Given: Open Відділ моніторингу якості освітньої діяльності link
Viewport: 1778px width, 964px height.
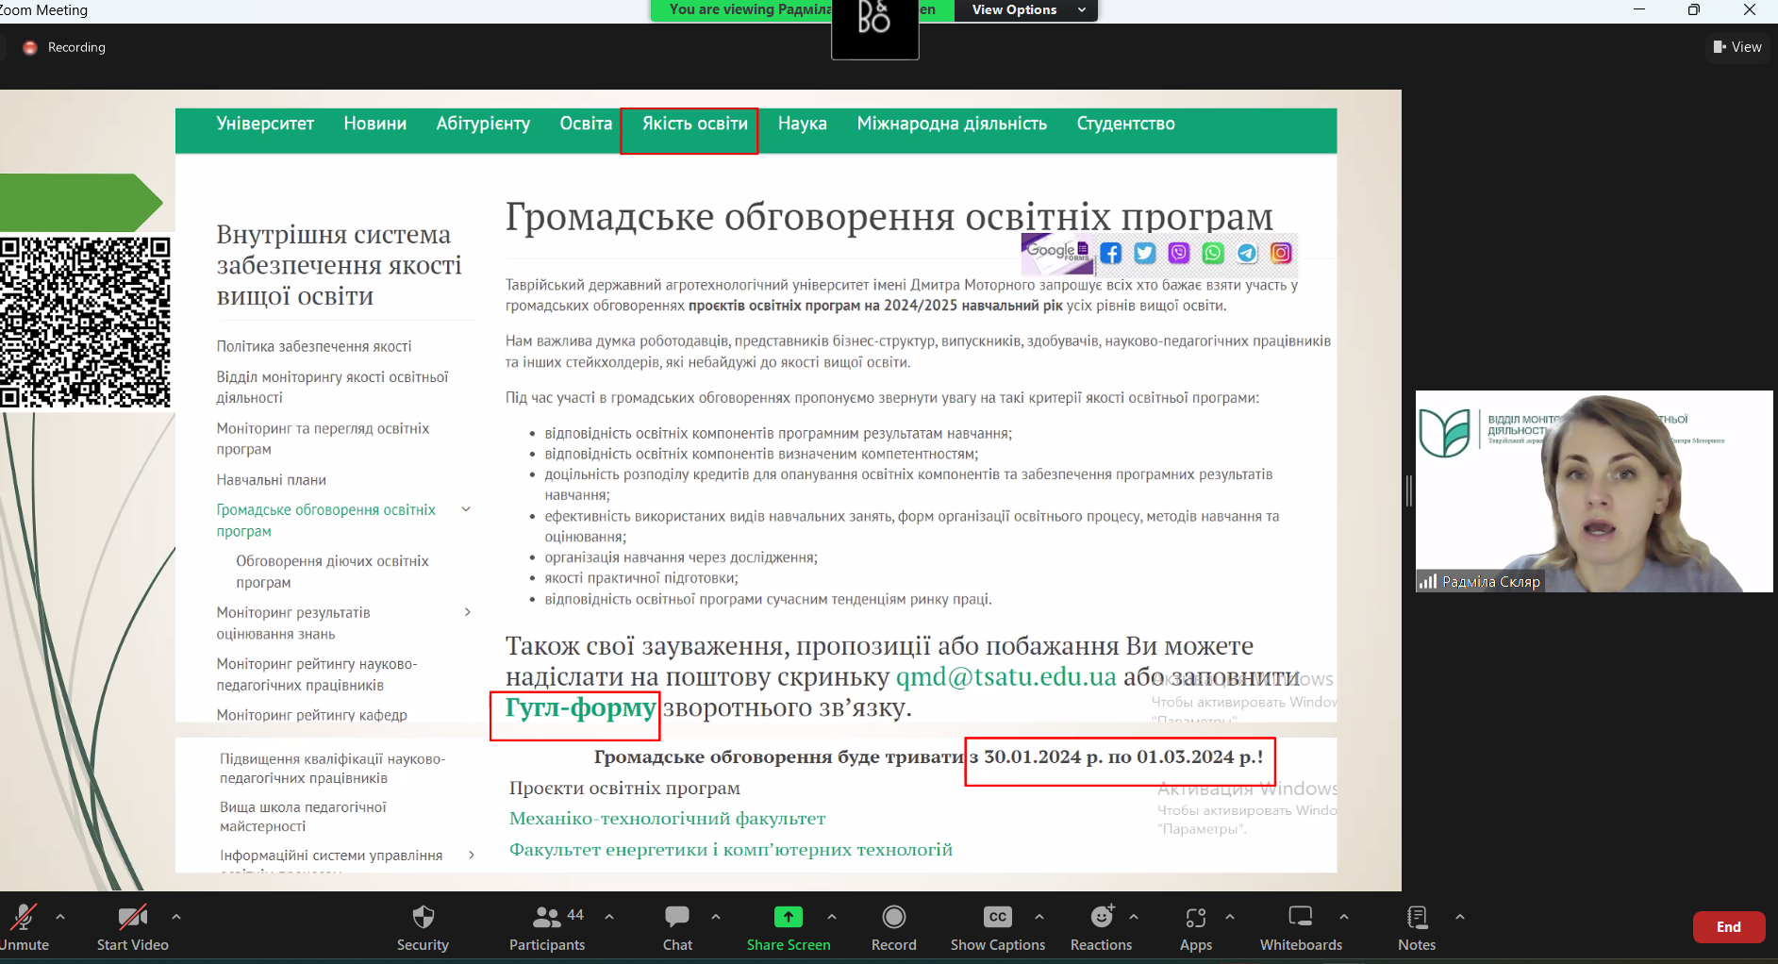Looking at the screenshot, I should pos(332,387).
